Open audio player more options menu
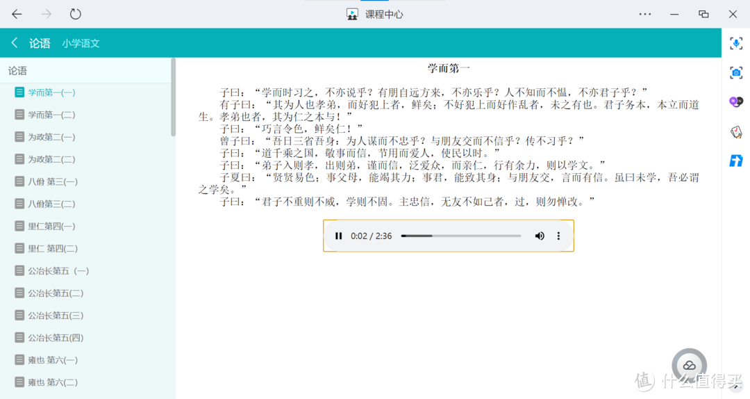This screenshot has height=399, width=750. [x=558, y=236]
